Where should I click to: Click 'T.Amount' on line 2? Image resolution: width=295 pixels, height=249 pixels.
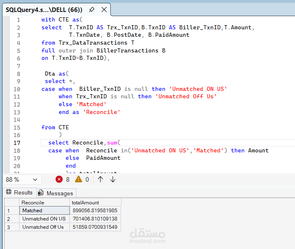[x=238, y=27]
